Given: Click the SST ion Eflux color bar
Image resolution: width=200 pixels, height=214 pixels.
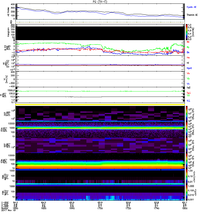Looking at the screenshot, I should pyautogui.click(x=187, y=114).
